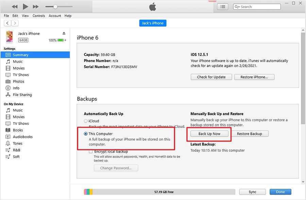Open the View menu
The height and width of the screenshot is (200, 306).
[25, 16]
